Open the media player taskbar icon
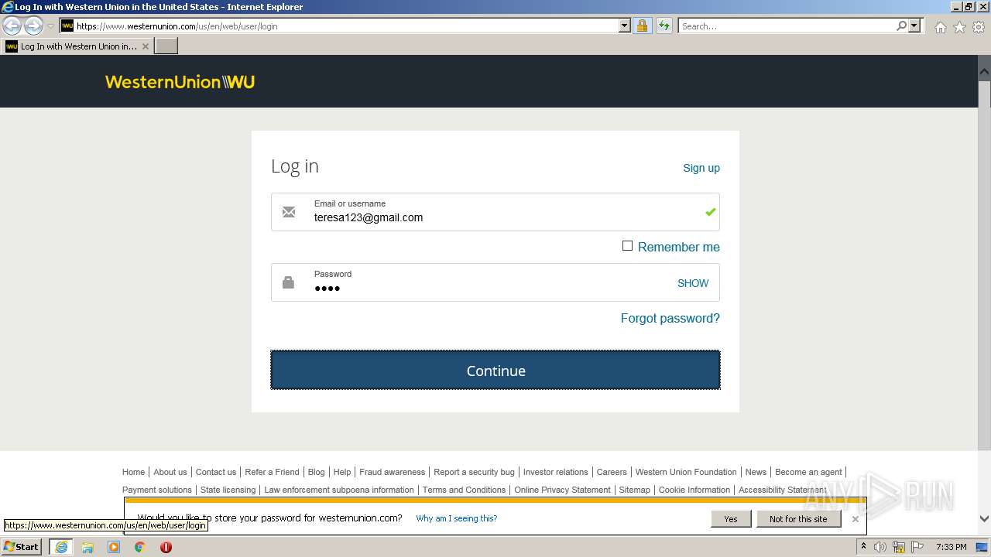Screen dimensions: 991x557 114,547
